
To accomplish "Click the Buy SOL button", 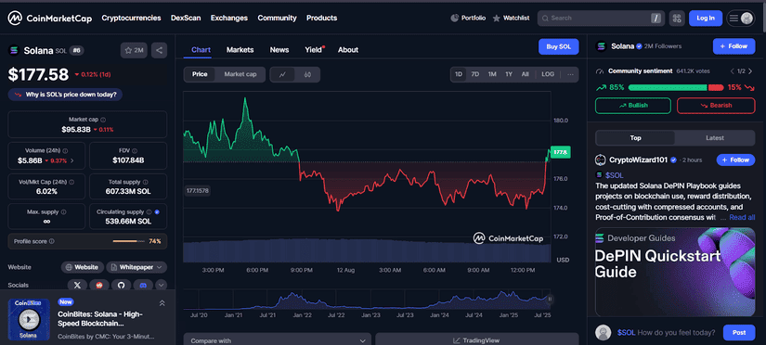I will (558, 47).
